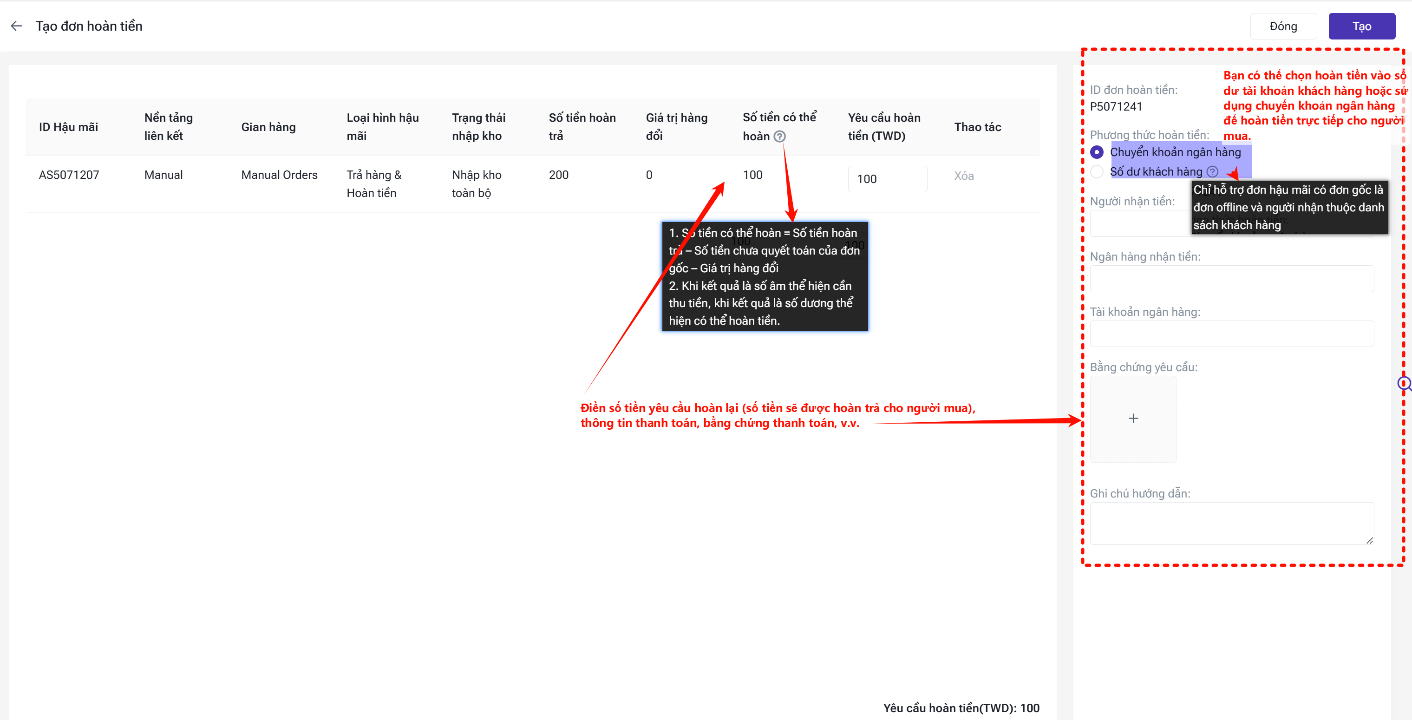1412x720 pixels.
Task: Click help icon beside Số dư khách hàng
Action: click(1212, 171)
